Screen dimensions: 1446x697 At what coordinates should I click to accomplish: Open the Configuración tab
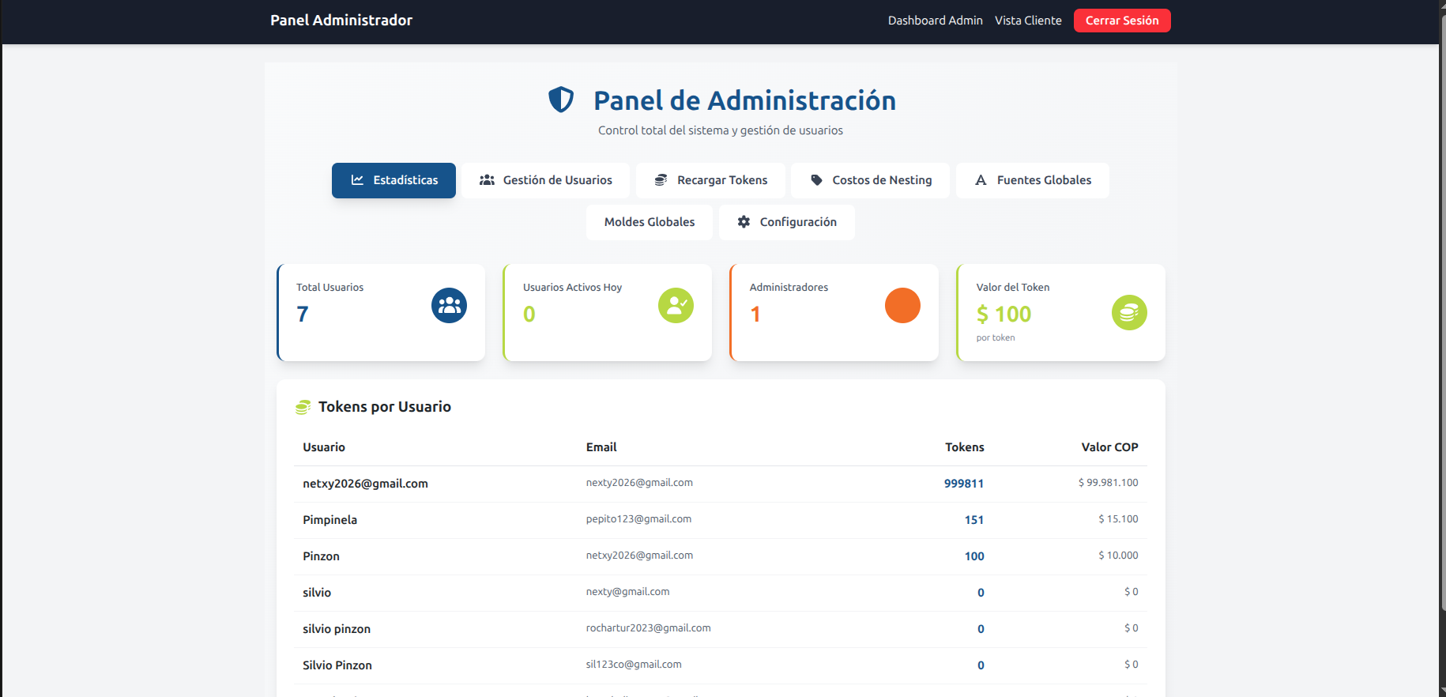tap(787, 222)
